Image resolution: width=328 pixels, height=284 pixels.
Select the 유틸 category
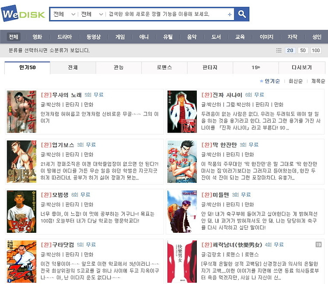[x=168, y=37]
